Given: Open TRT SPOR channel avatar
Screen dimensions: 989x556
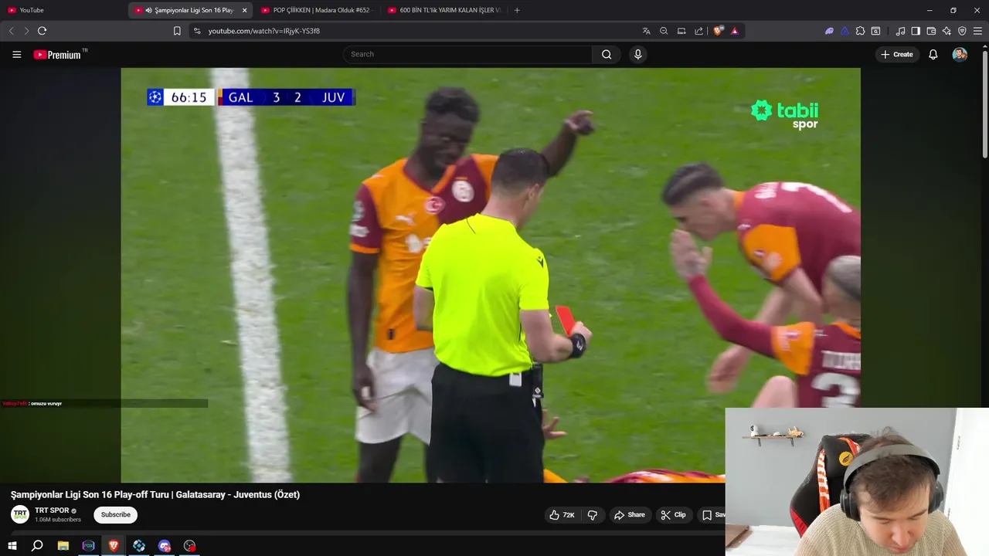Looking at the screenshot, I should pos(20,514).
